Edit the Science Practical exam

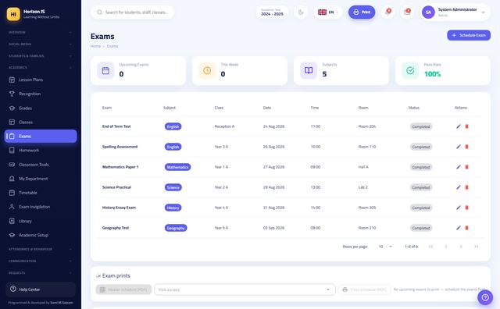[x=459, y=187]
